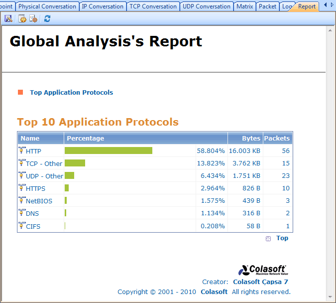Click the 58.804% percentage value
This screenshot has height=303, width=336.
(211, 151)
